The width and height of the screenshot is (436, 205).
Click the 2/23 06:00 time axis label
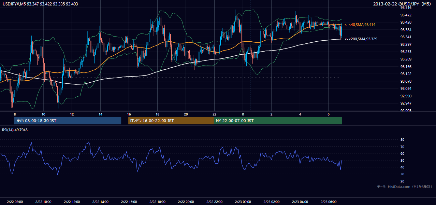(x=328, y=202)
